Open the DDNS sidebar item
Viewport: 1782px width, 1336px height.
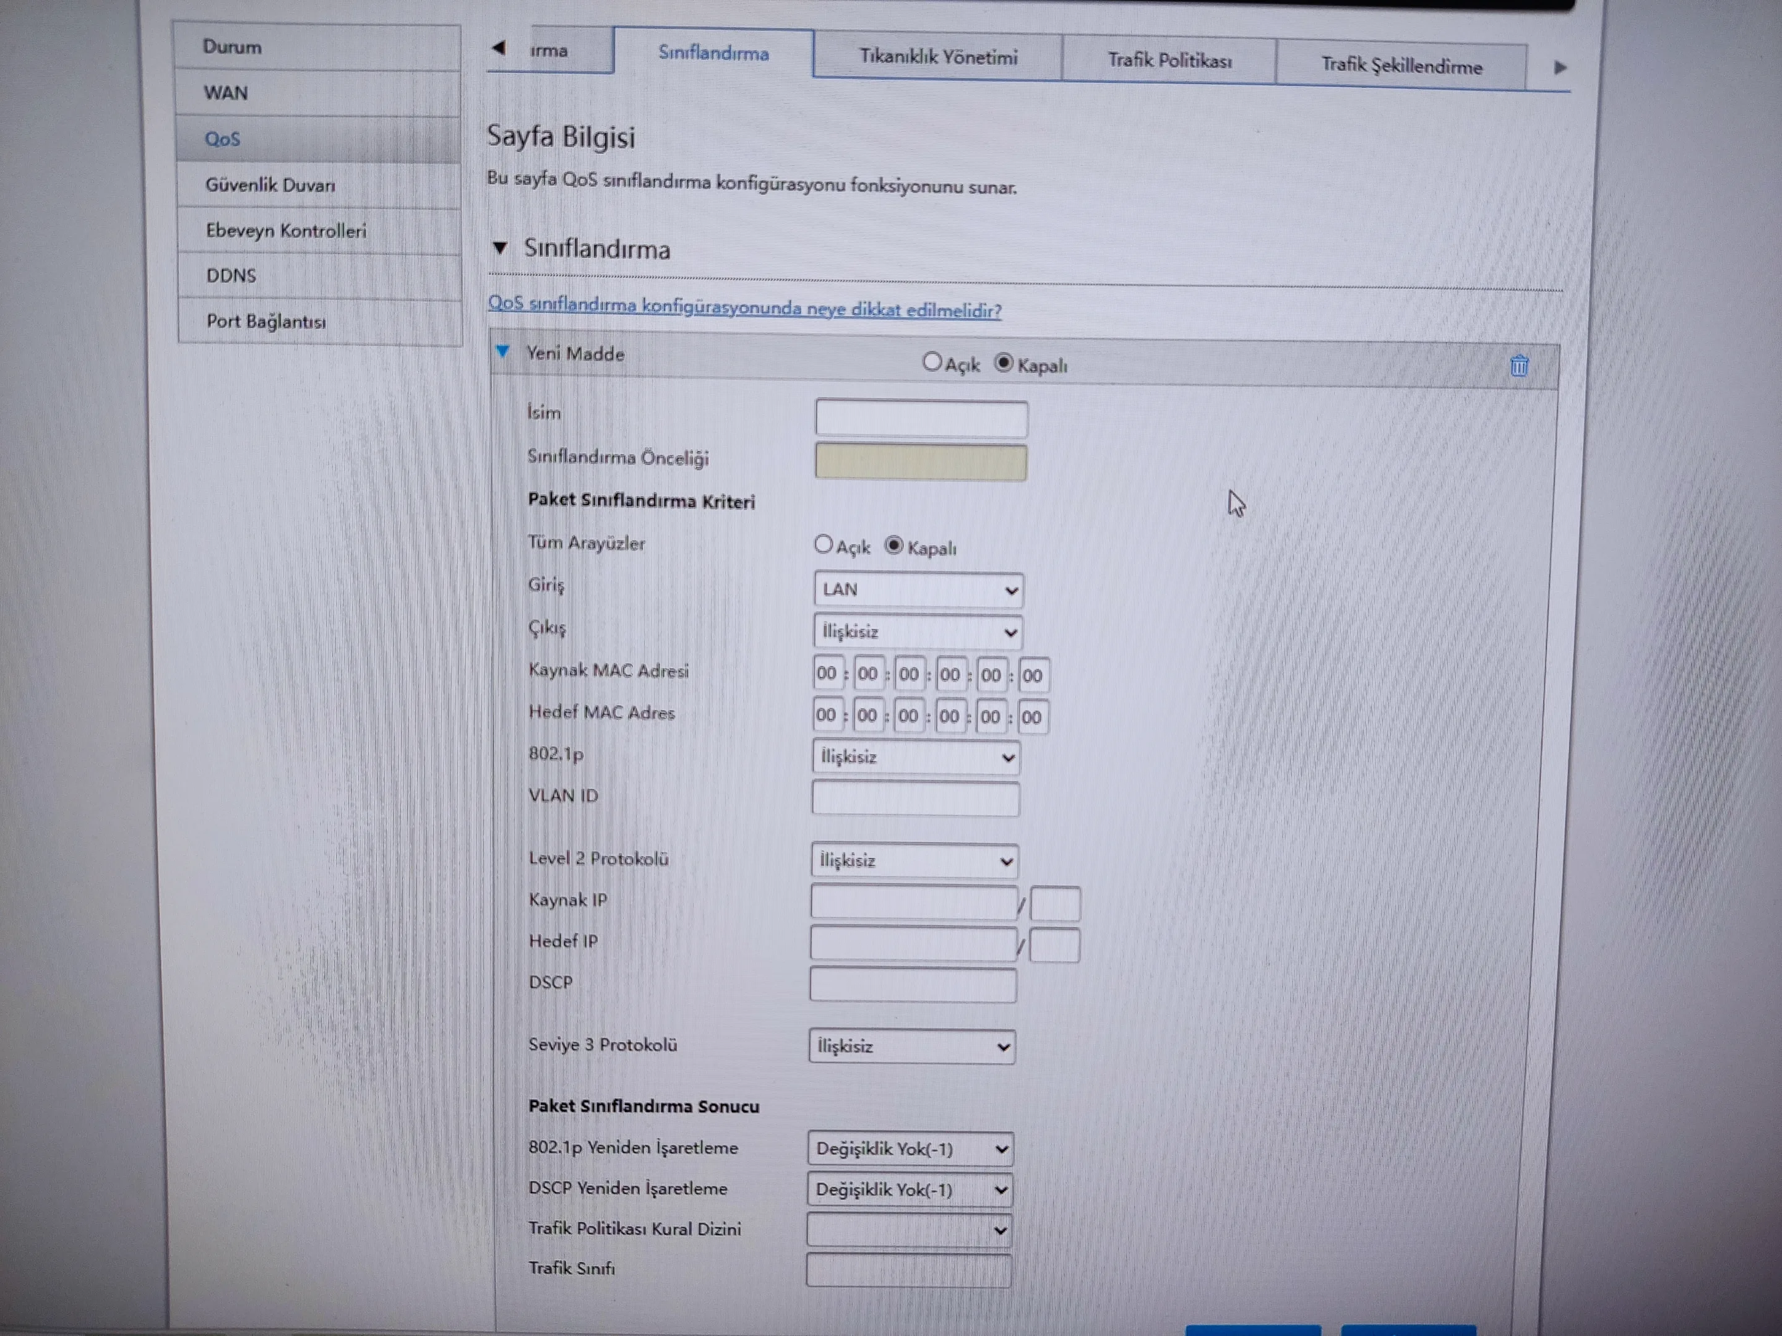tap(320, 276)
